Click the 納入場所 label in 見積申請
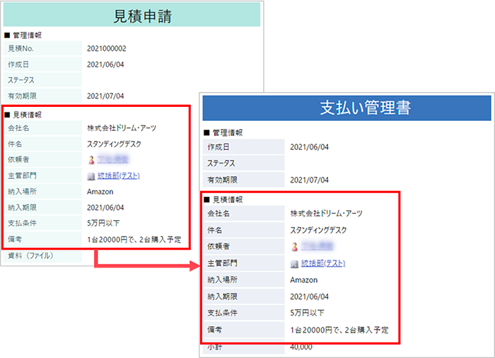Screen dimensions: 495x358 tap(22, 192)
